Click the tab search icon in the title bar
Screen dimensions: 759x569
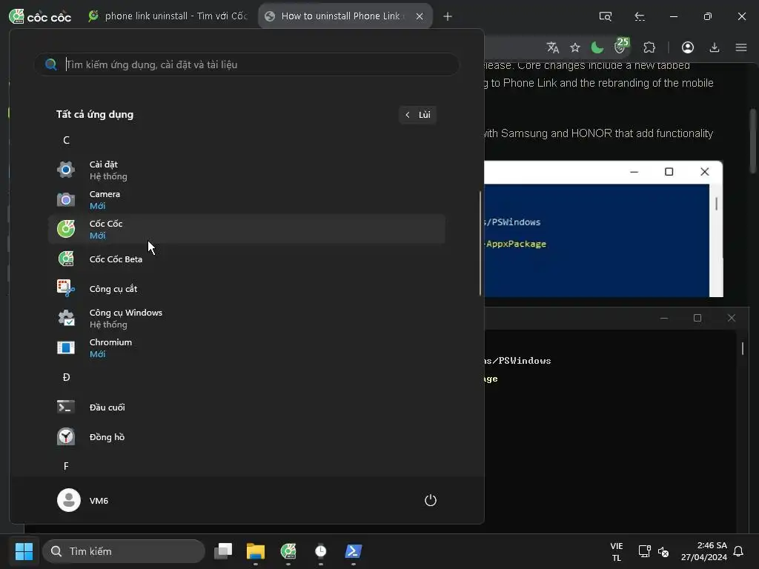click(x=605, y=16)
